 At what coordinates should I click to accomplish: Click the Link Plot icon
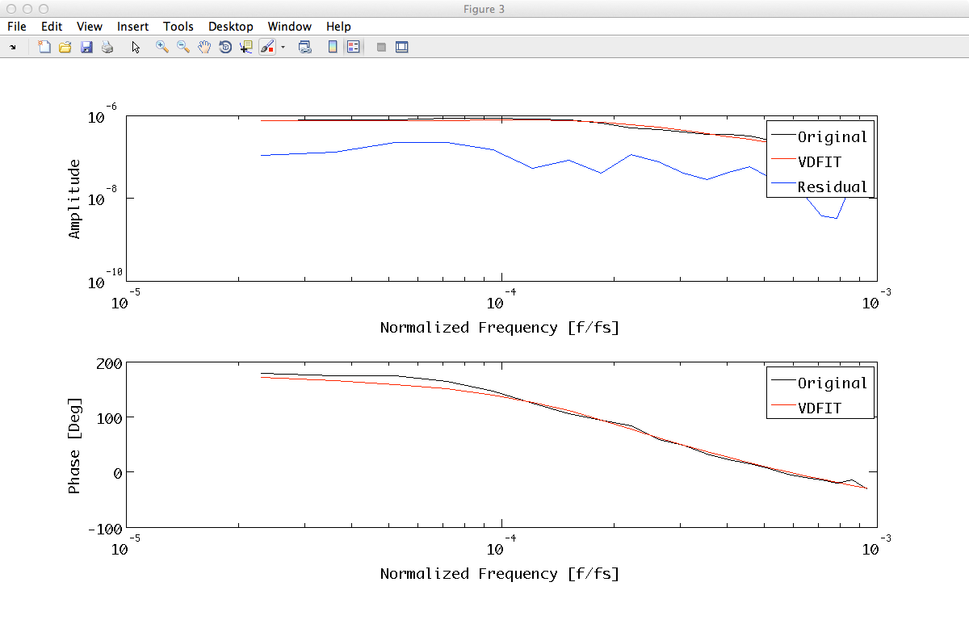[x=305, y=48]
